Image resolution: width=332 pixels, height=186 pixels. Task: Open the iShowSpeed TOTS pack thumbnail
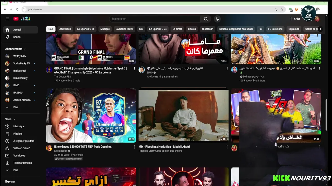[91, 115]
